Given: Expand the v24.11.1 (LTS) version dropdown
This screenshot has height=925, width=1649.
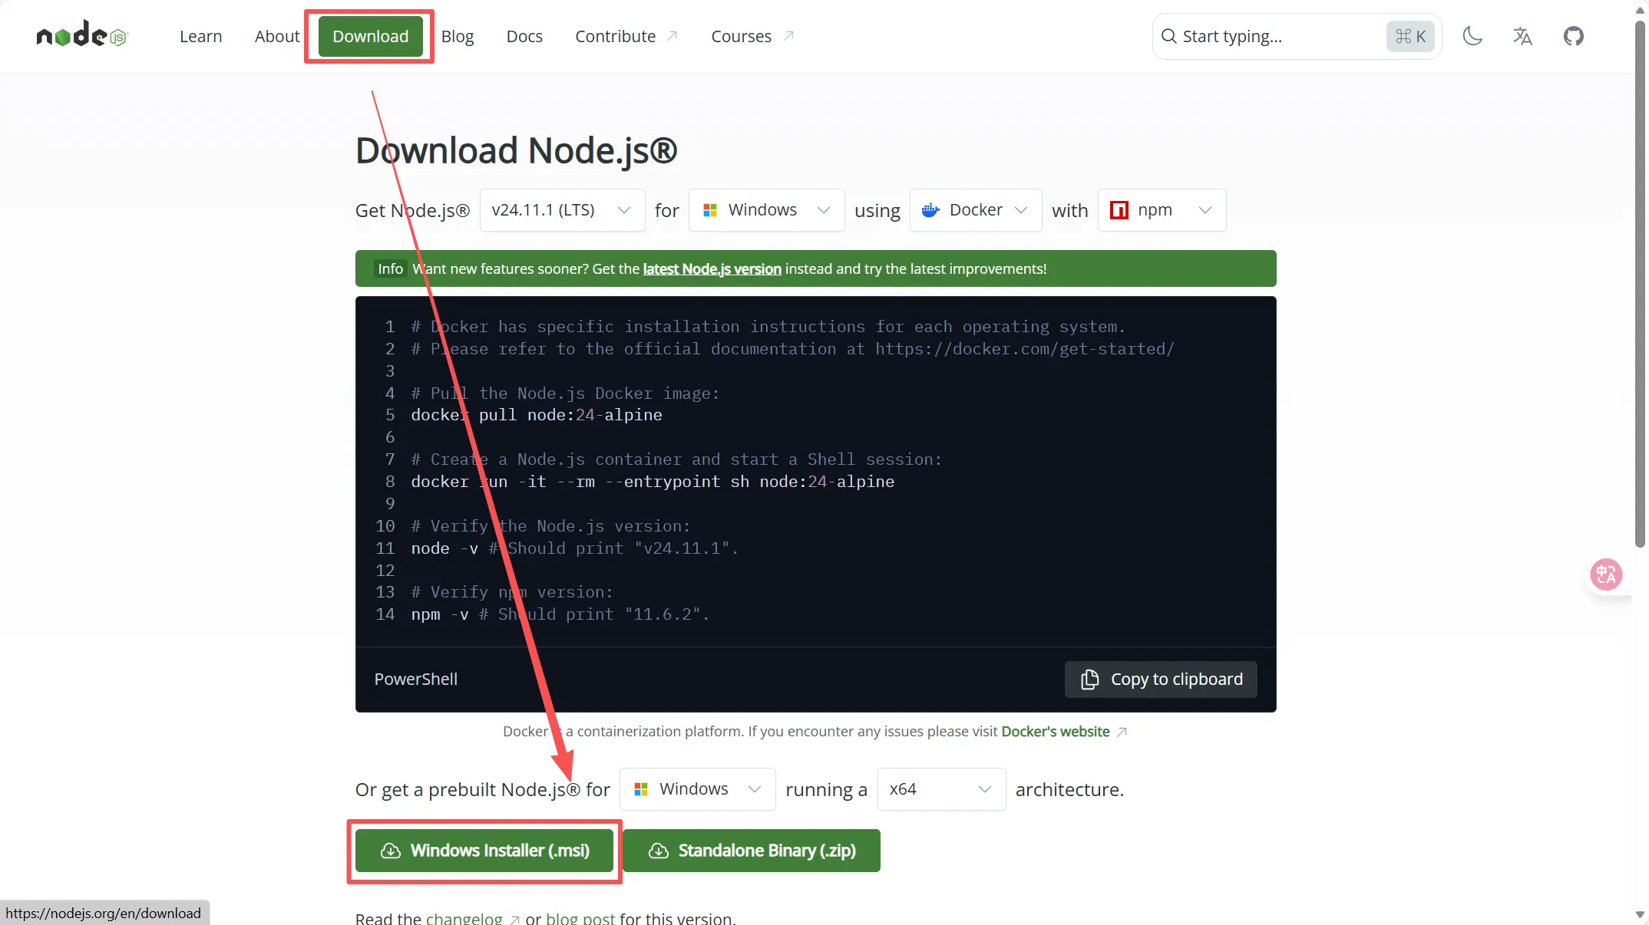Looking at the screenshot, I should coord(562,210).
